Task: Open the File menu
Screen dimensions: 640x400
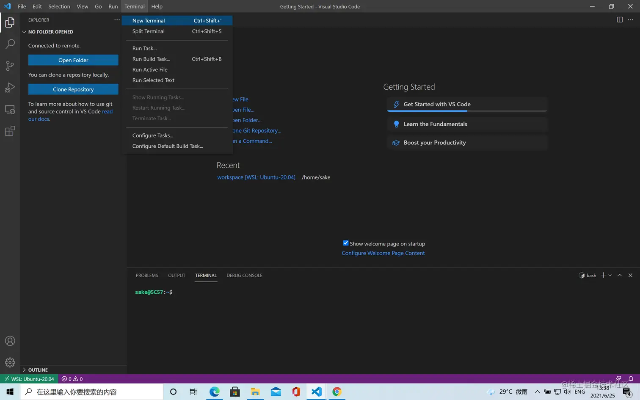Action: click(x=22, y=6)
